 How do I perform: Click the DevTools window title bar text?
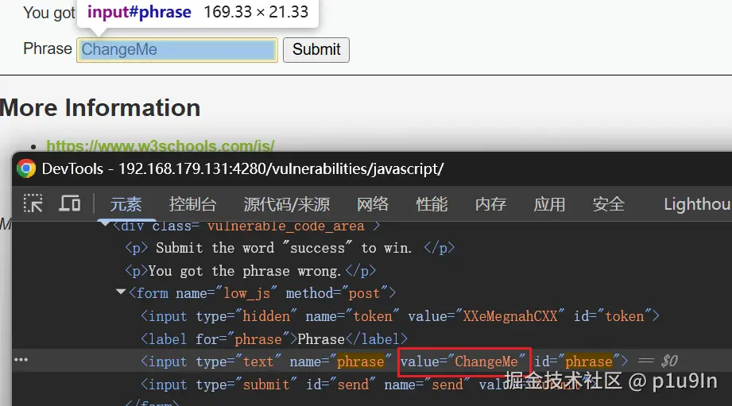(x=242, y=168)
